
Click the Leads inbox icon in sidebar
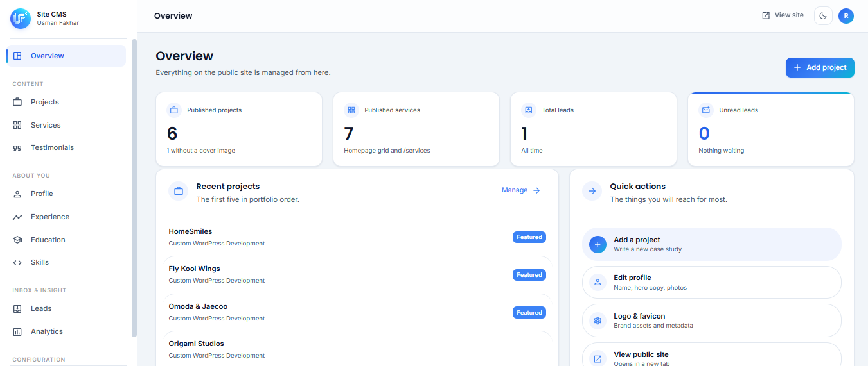(17, 308)
